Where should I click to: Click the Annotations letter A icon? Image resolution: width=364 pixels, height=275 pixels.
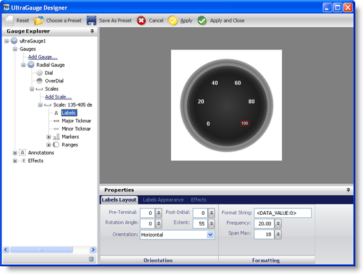point(22,153)
